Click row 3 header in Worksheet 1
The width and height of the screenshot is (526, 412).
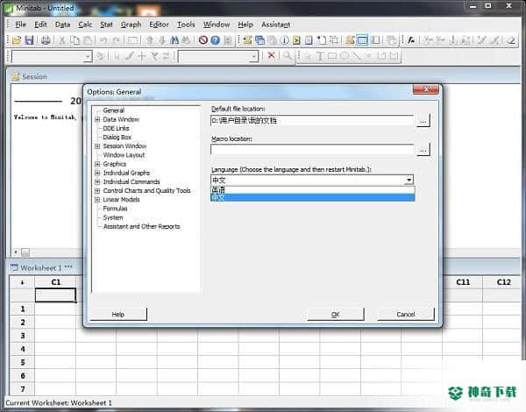pos(23,336)
